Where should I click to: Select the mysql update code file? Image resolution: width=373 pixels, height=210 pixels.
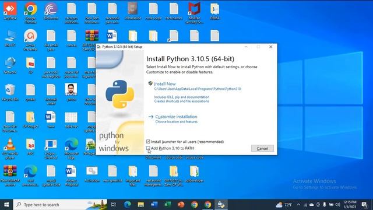51,176
